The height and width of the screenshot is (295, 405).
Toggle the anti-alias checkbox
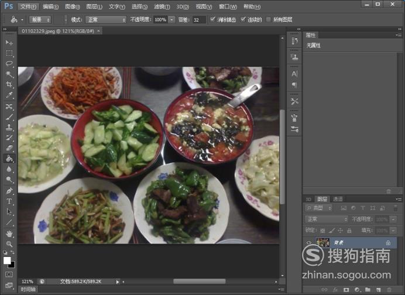[x=212, y=19]
